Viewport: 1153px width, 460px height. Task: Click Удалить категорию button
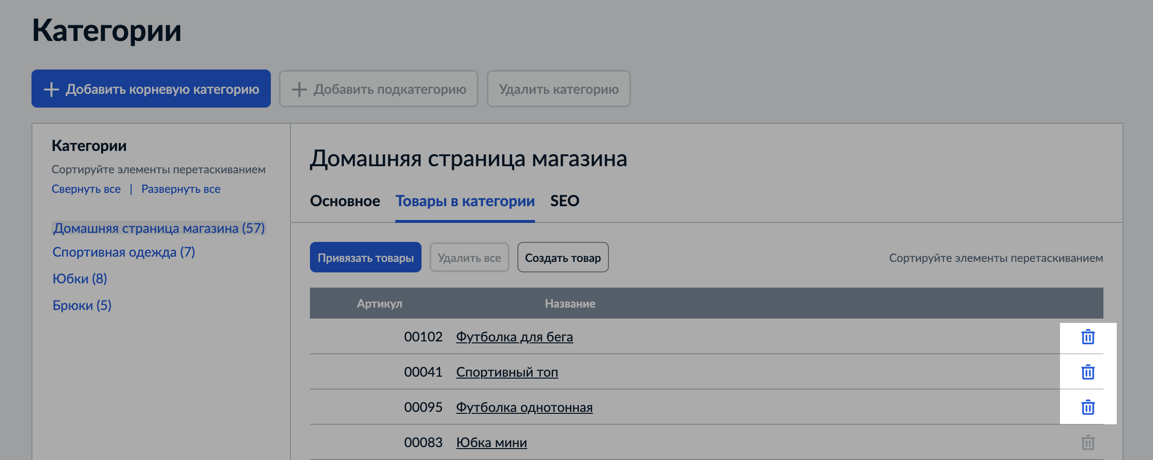click(558, 89)
